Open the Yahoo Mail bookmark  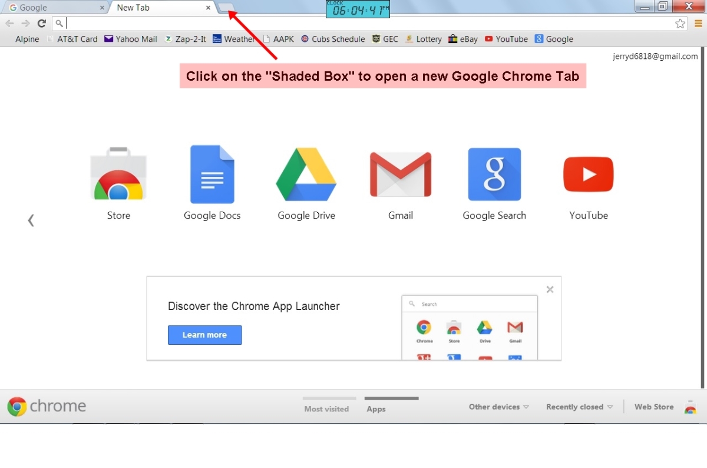click(x=131, y=39)
